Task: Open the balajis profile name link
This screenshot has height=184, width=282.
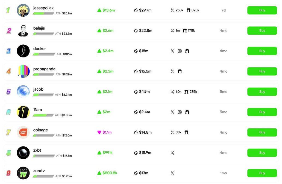Action: 39,28
